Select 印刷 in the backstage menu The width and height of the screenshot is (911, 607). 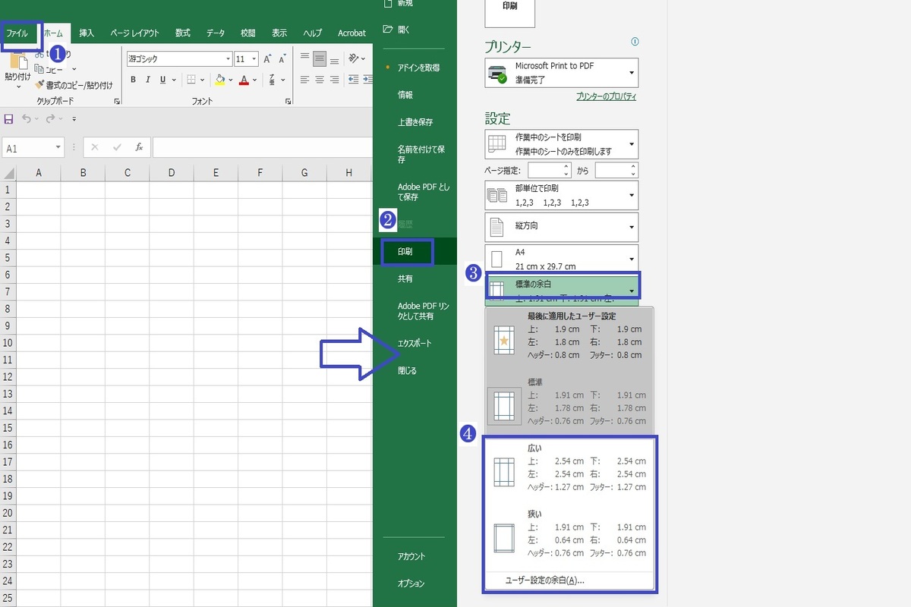pyautogui.click(x=405, y=251)
